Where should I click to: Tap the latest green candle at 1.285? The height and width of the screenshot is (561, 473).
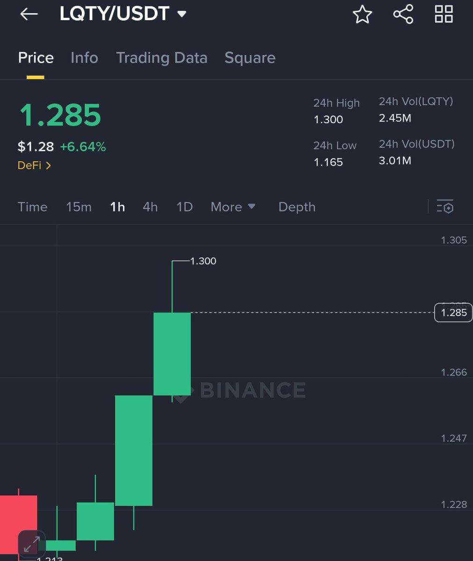point(172,354)
